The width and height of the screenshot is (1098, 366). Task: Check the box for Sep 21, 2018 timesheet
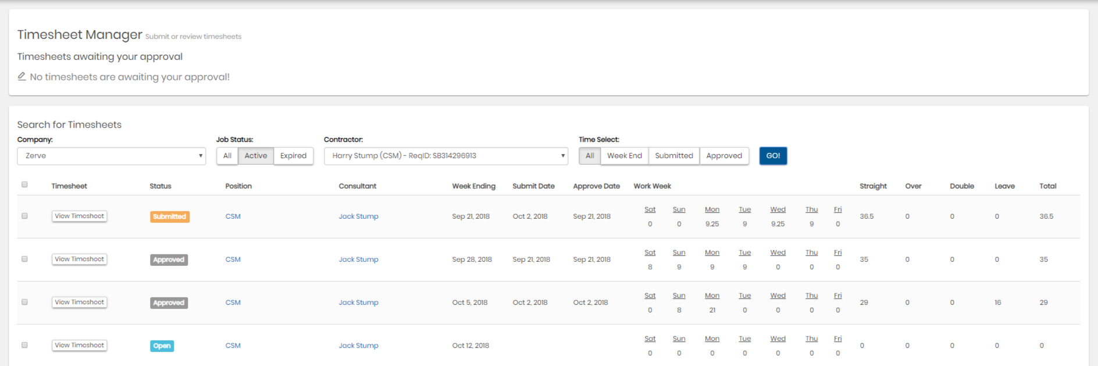24,216
